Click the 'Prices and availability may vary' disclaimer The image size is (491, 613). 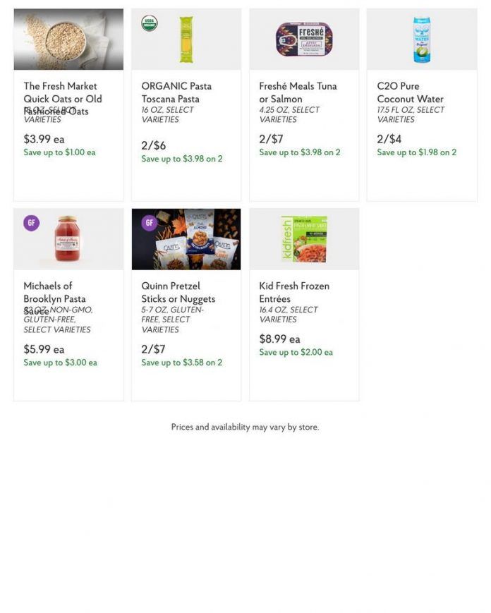tap(245, 427)
